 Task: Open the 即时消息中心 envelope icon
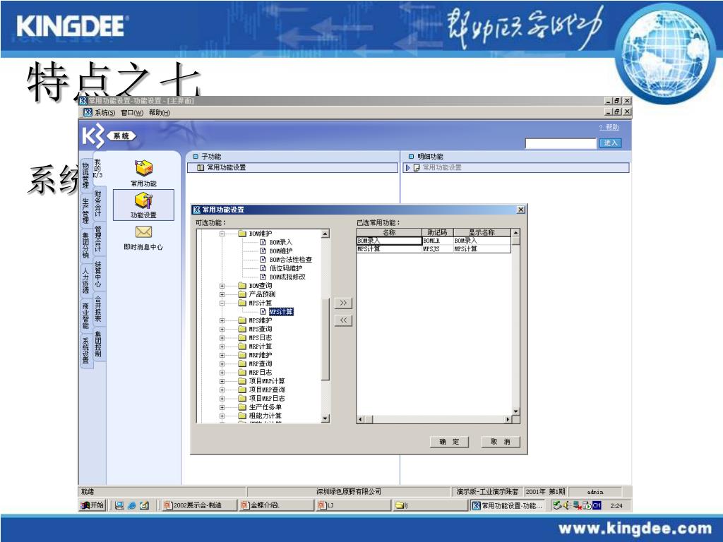pyautogui.click(x=143, y=231)
